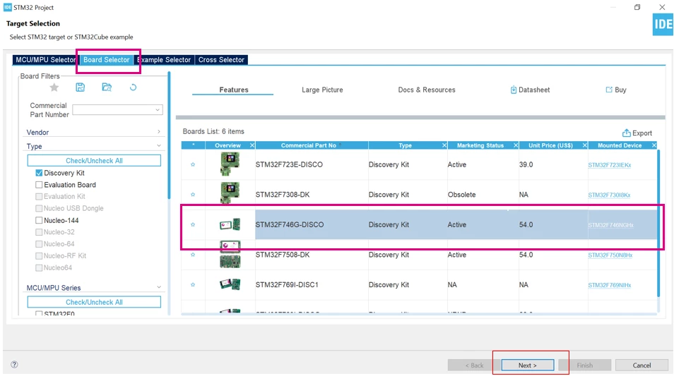Click the boards list vertical scrollbar
The image size is (674, 376).
(658, 223)
